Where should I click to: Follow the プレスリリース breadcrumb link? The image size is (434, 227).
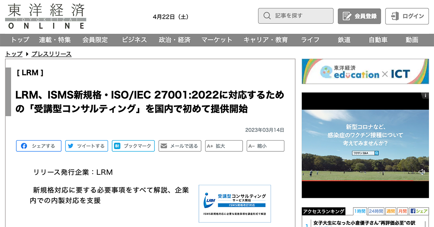(x=51, y=54)
